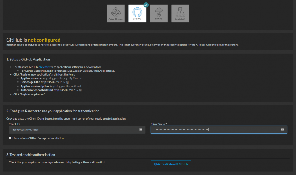Select the GitHub authentication provider tile
This screenshot has height=175, width=296.
click(137, 14)
